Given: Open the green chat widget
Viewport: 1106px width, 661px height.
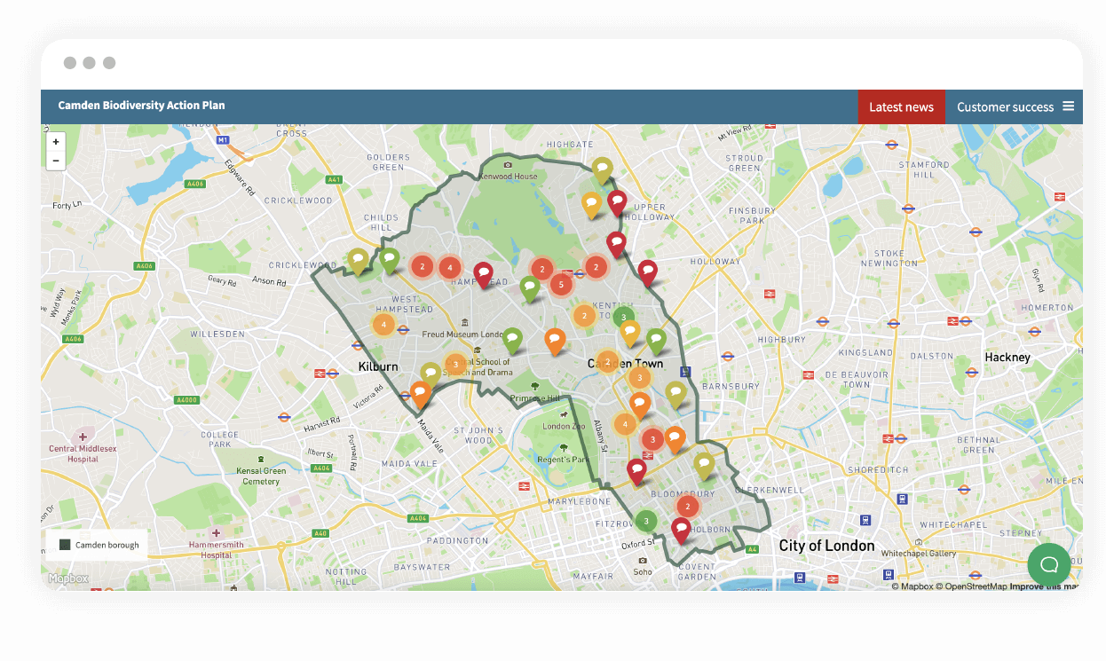Looking at the screenshot, I should point(1049,564).
